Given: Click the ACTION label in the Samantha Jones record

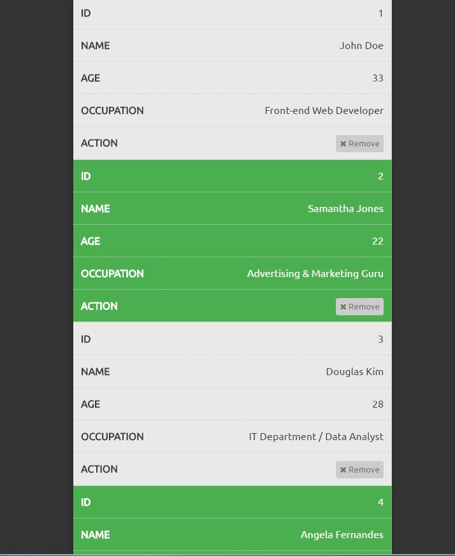Looking at the screenshot, I should [99, 306].
